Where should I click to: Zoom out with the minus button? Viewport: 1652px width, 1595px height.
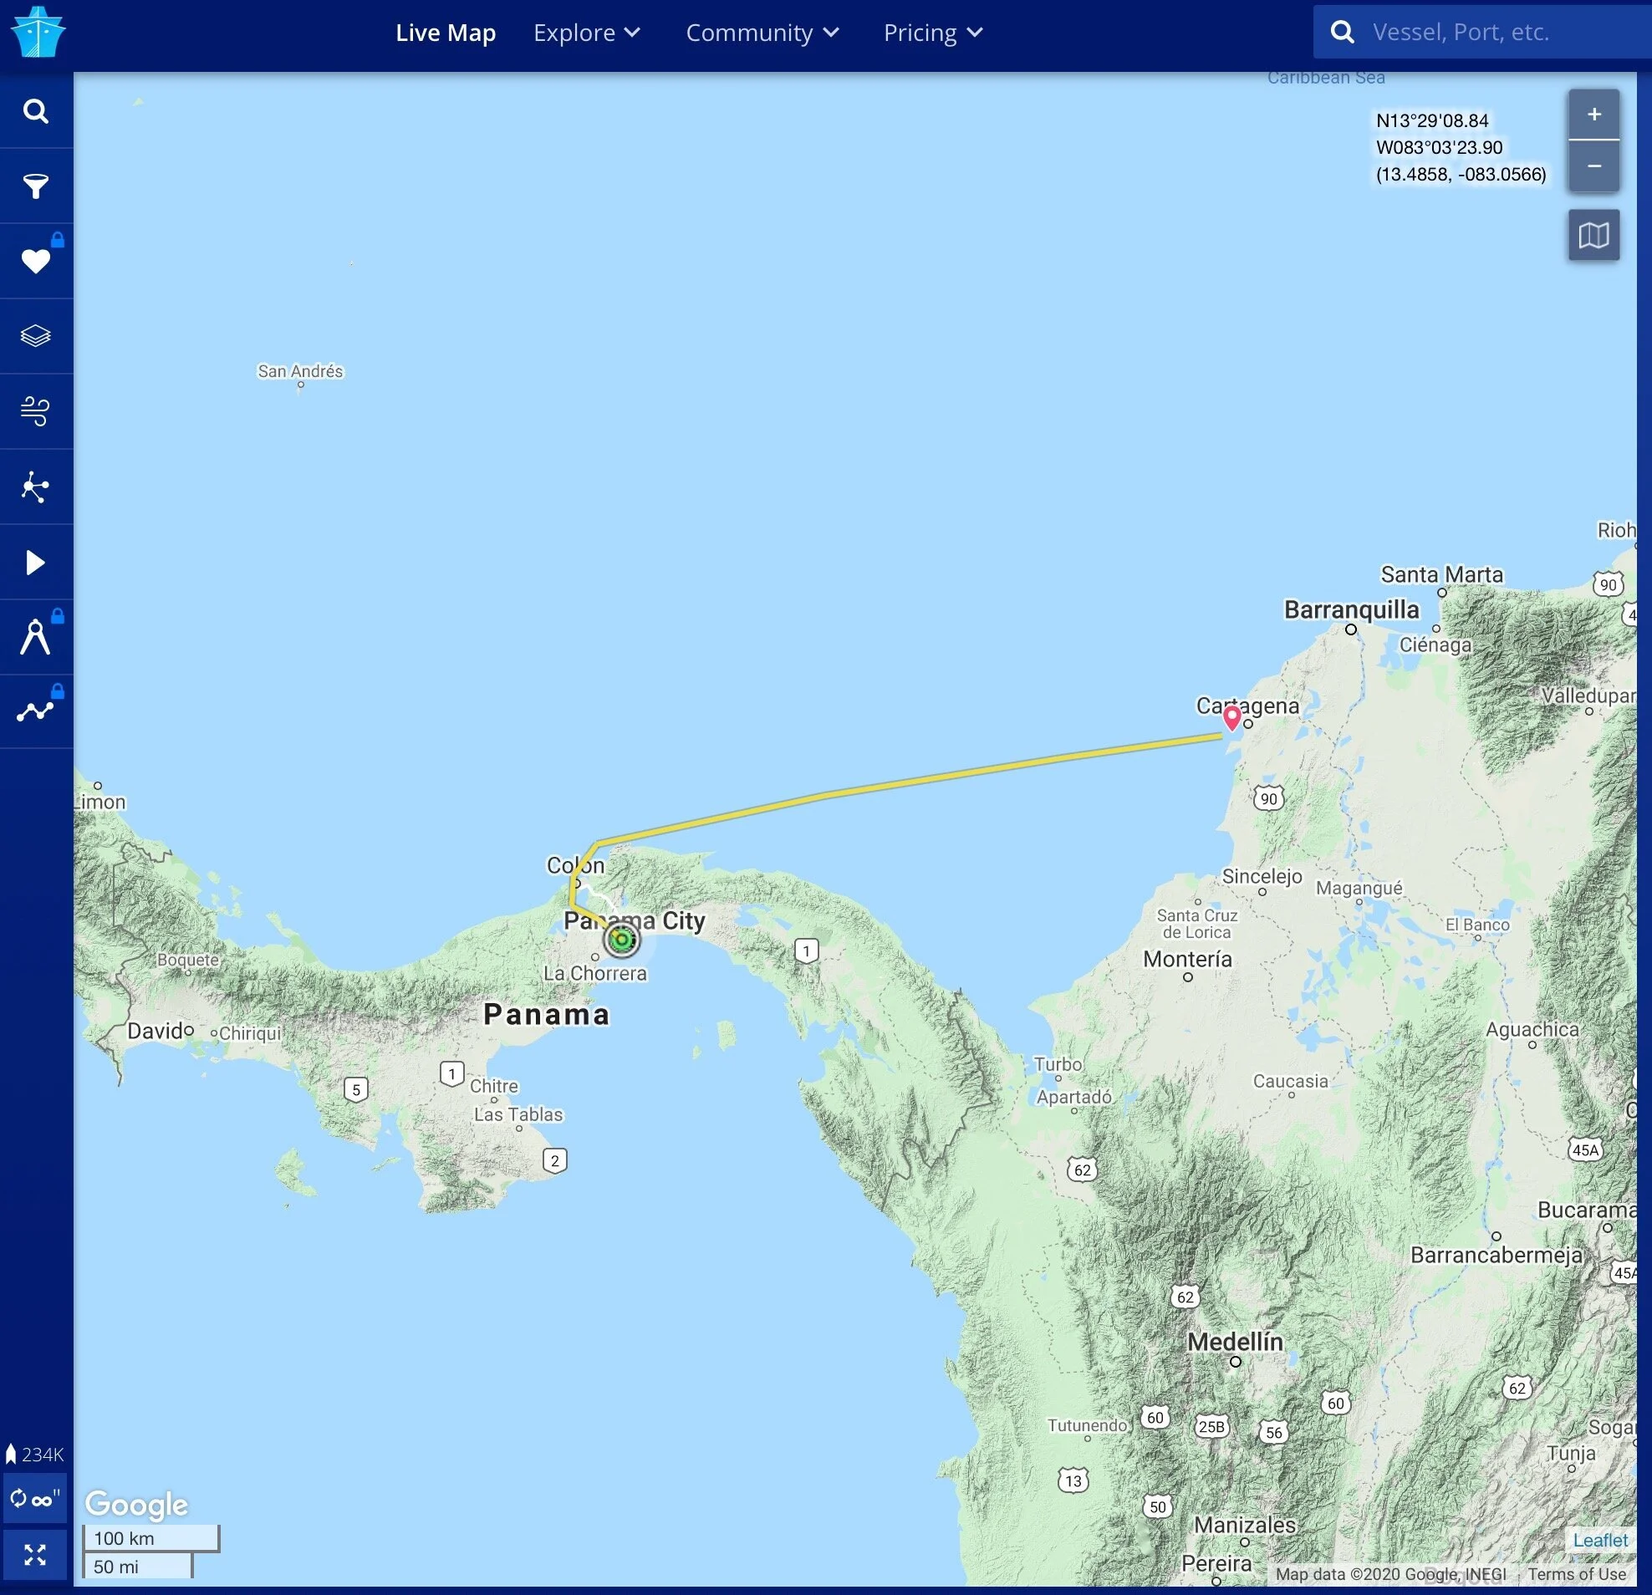coord(1593,166)
